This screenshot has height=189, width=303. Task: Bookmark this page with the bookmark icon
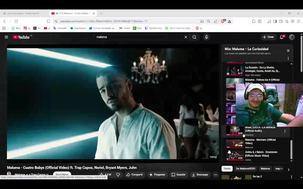(x=48, y=21)
